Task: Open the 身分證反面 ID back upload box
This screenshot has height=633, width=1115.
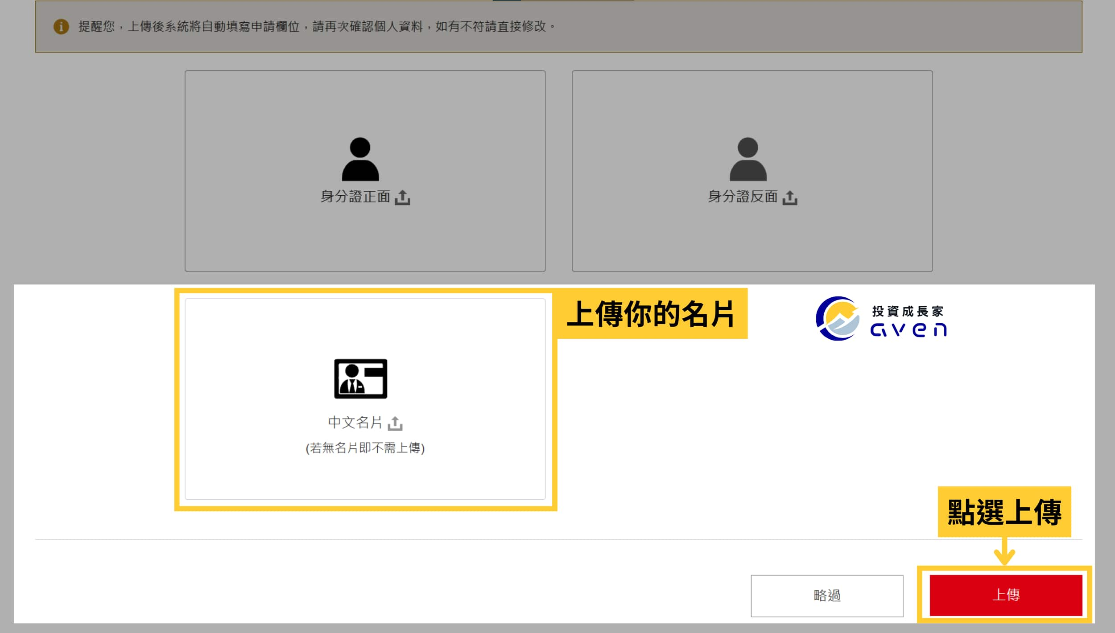Action: [752, 171]
